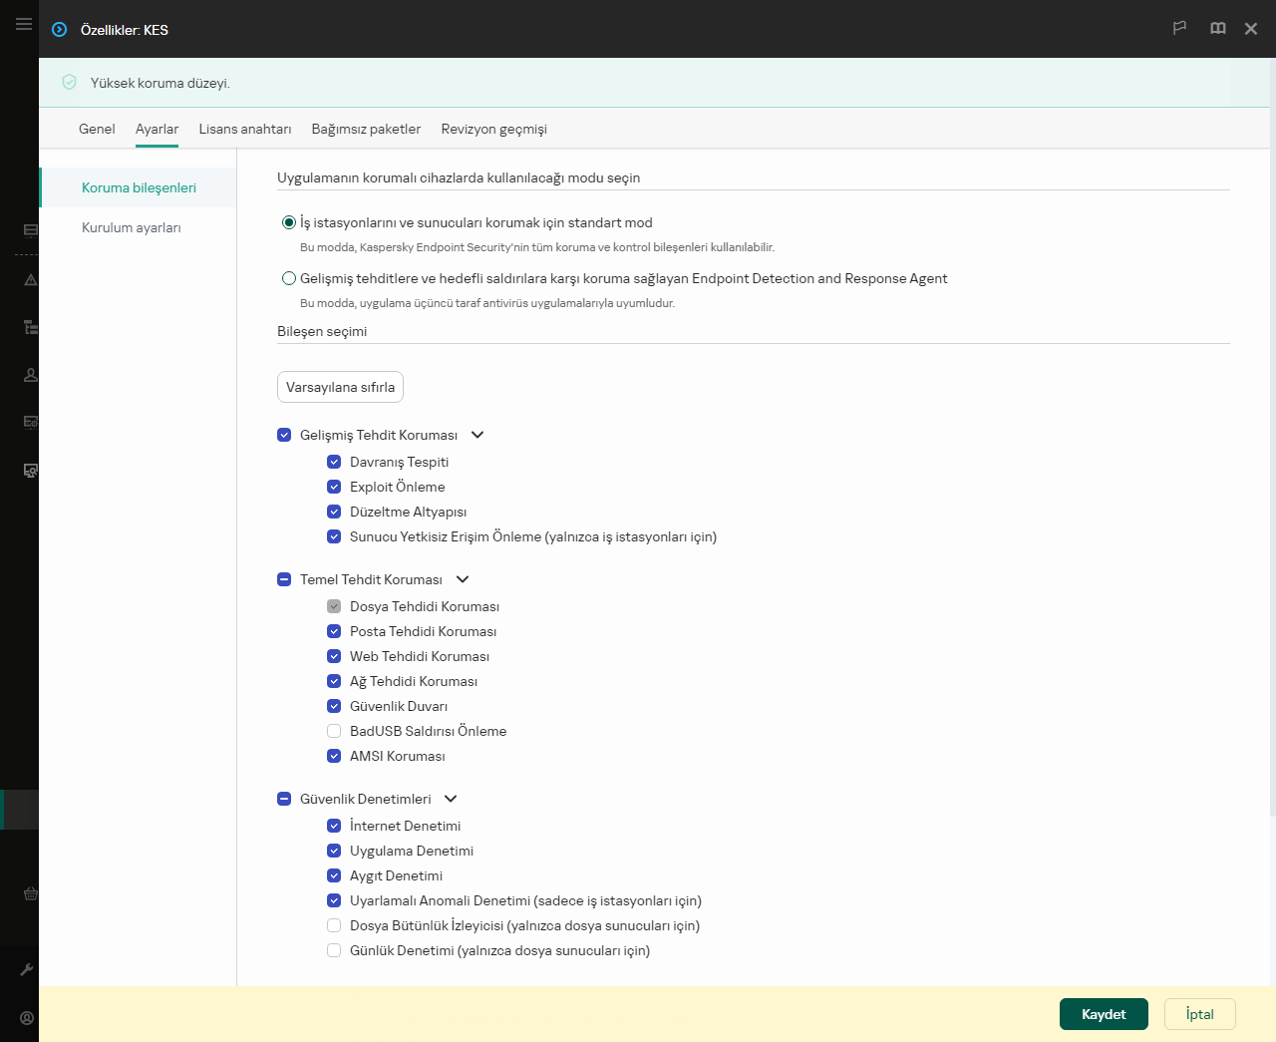Switch to the Genel tab
The width and height of the screenshot is (1276, 1042).
tap(97, 130)
